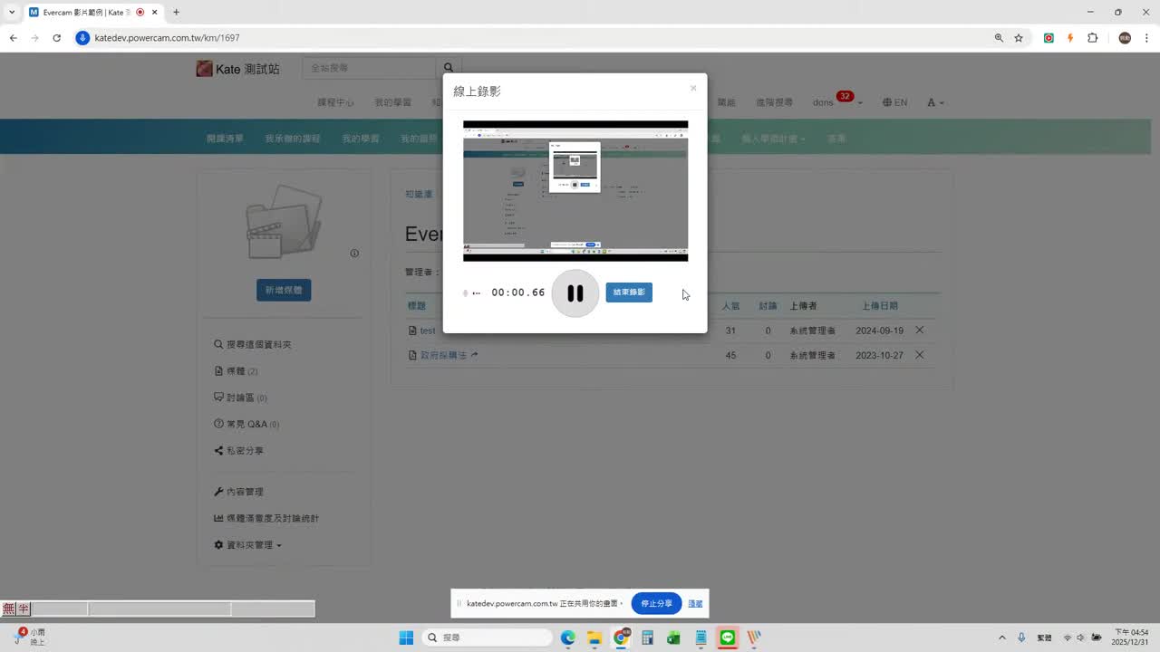Open the media satisfaction statistics chart icon

(218, 517)
